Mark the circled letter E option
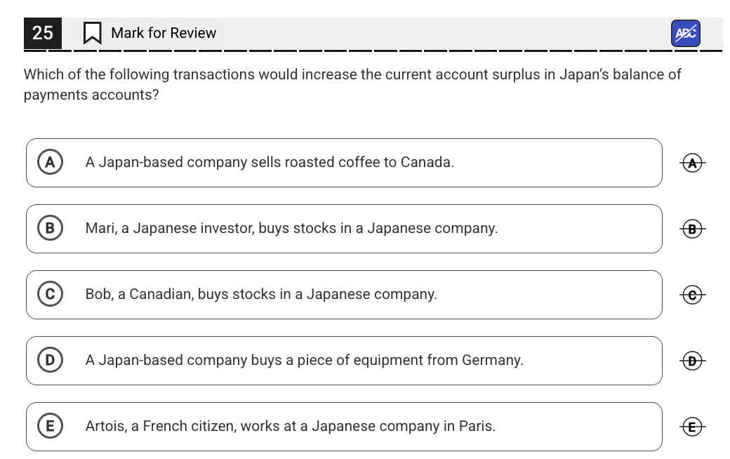 click(x=50, y=426)
